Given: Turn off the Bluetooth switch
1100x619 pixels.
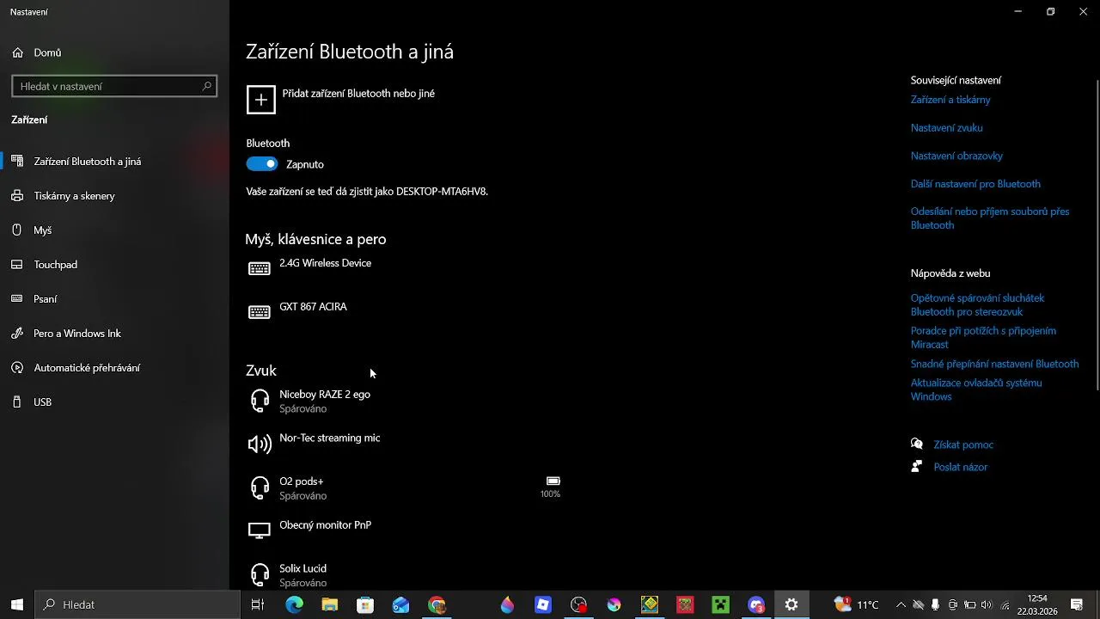Looking at the screenshot, I should pyautogui.click(x=262, y=164).
